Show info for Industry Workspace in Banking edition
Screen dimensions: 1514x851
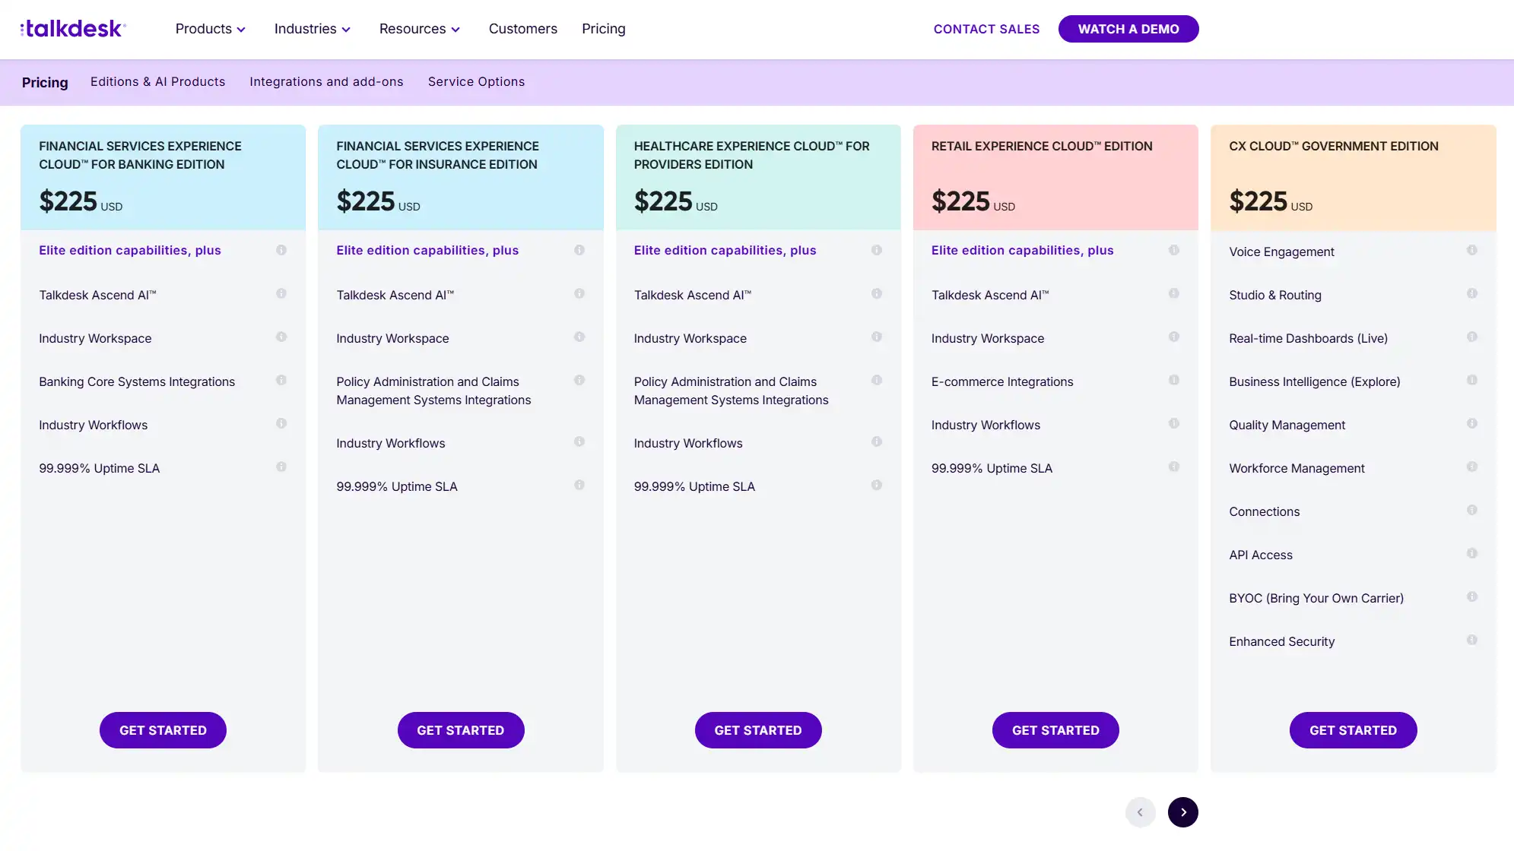tap(281, 337)
